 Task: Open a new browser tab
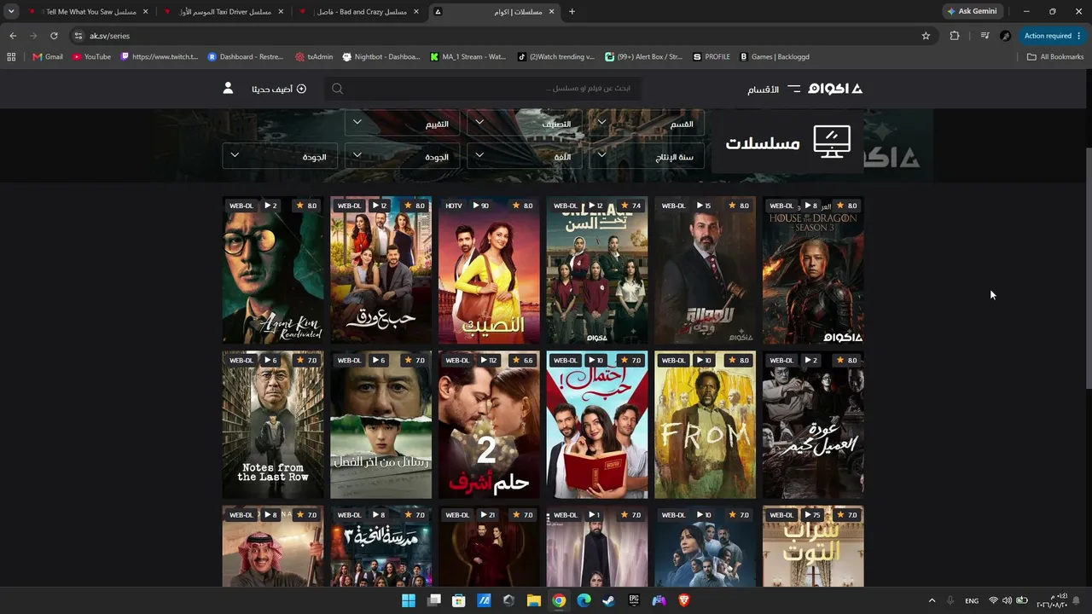tap(572, 12)
